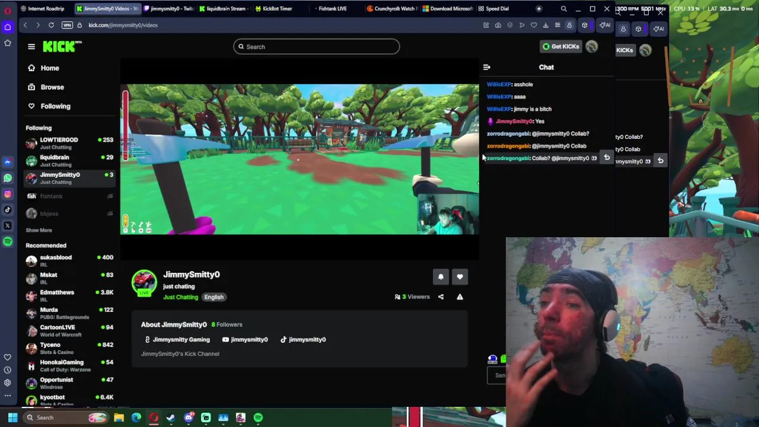
Task: Click the report warning triangle icon
Action: (x=460, y=297)
